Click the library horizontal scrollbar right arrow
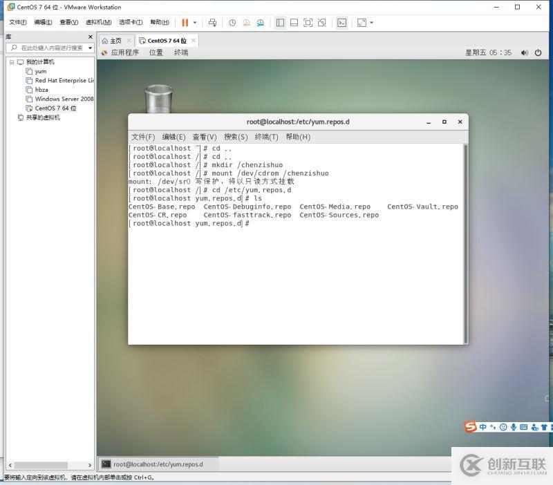 90,465
